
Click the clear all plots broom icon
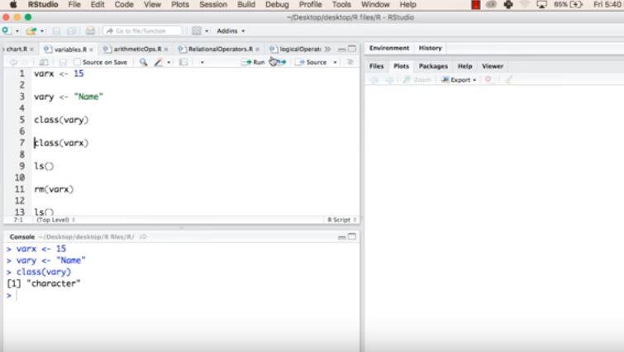point(508,79)
